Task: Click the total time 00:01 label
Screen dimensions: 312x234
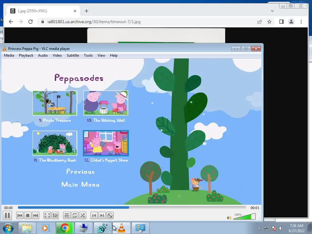Action: [255, 208]
